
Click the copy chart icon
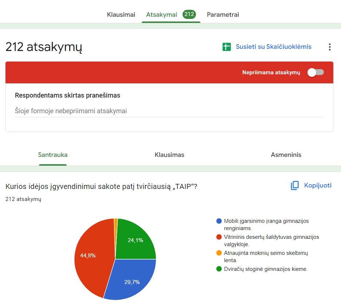pyautogui.click(x=295, y=186)
